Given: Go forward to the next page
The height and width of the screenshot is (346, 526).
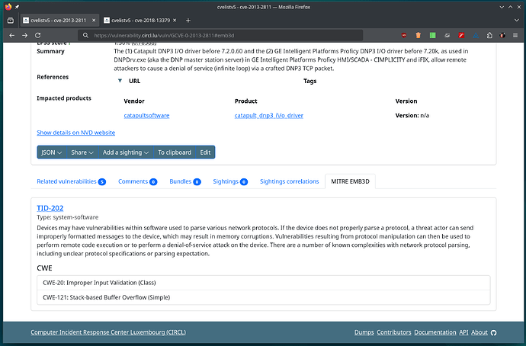Looking at the screenshot, I should [25, 35].
